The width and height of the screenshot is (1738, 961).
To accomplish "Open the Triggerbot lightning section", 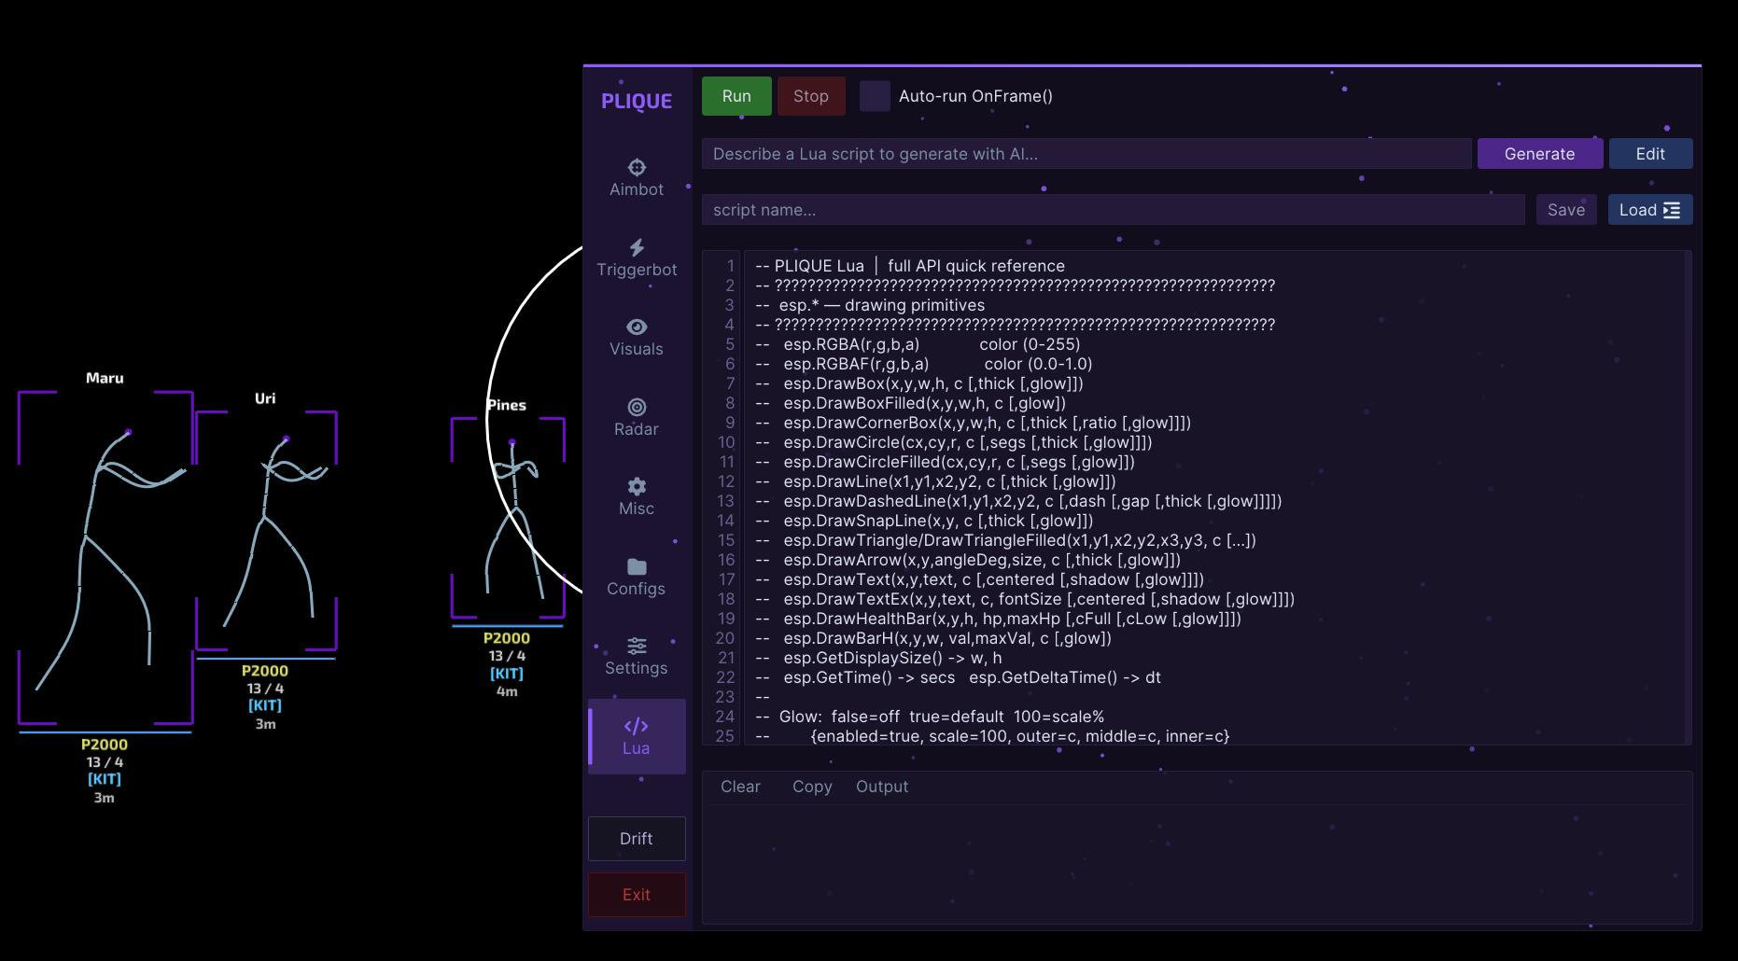I will point(637,258).
